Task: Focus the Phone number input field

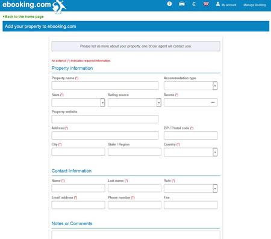Action: point(134,205)
